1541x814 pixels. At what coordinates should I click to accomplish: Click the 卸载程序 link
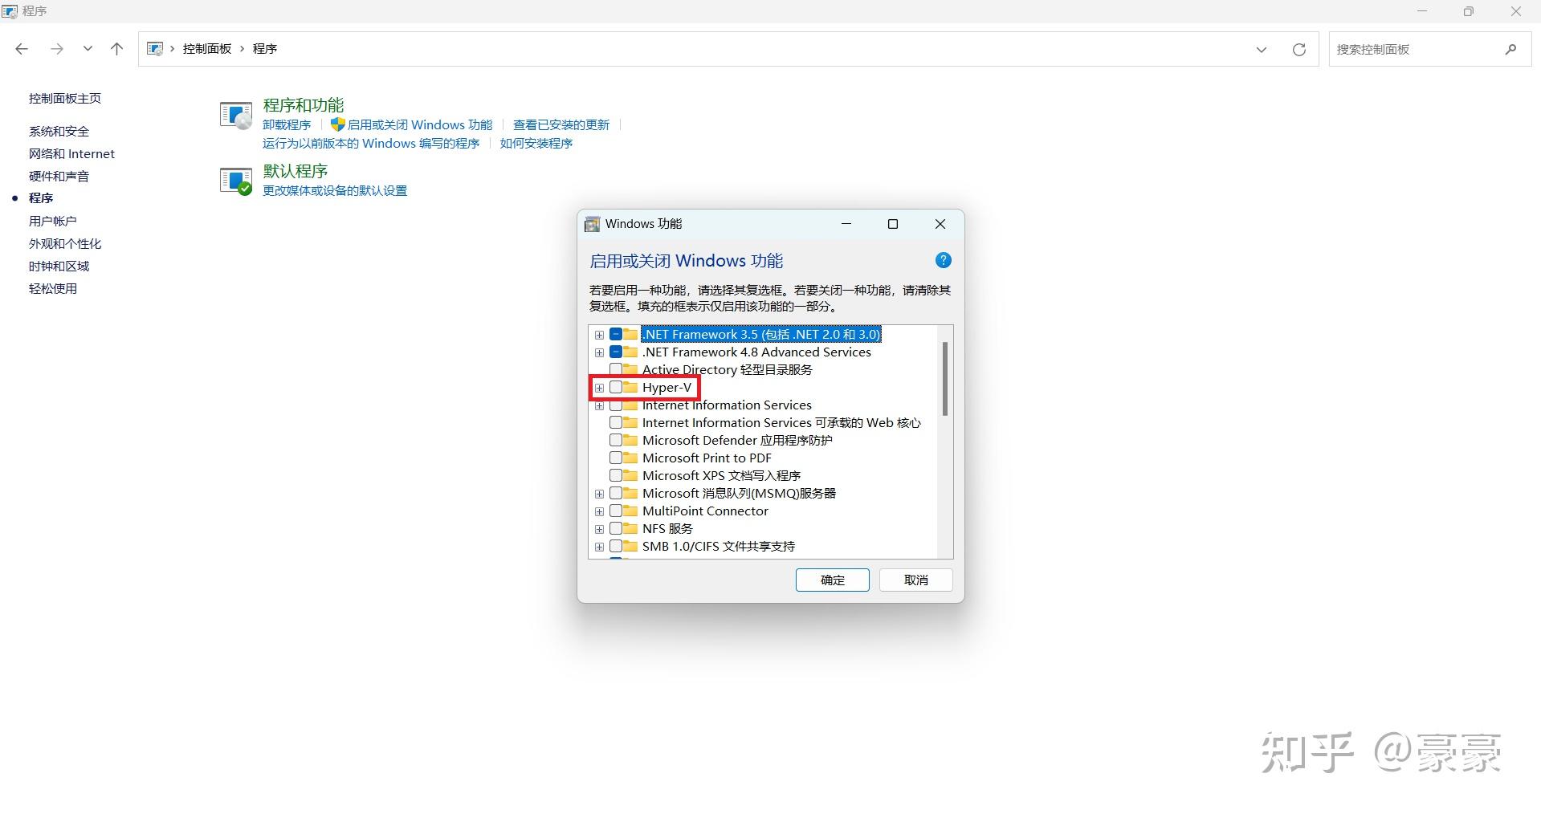click(287, 124)
